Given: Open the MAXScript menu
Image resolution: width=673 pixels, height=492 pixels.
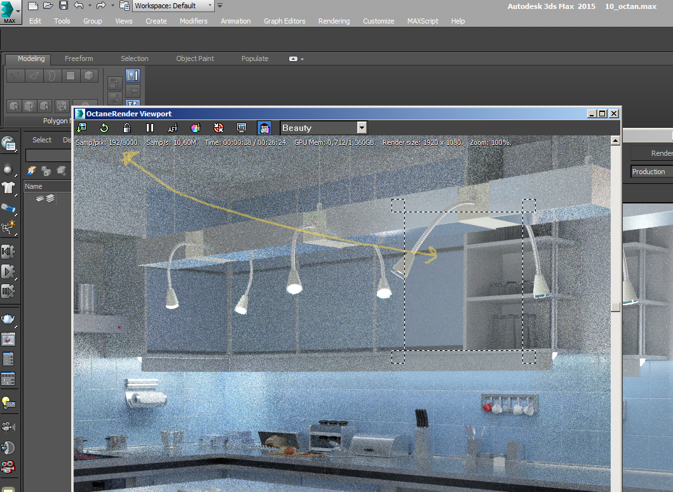Looking at the screenshot, I should [423, 21].
